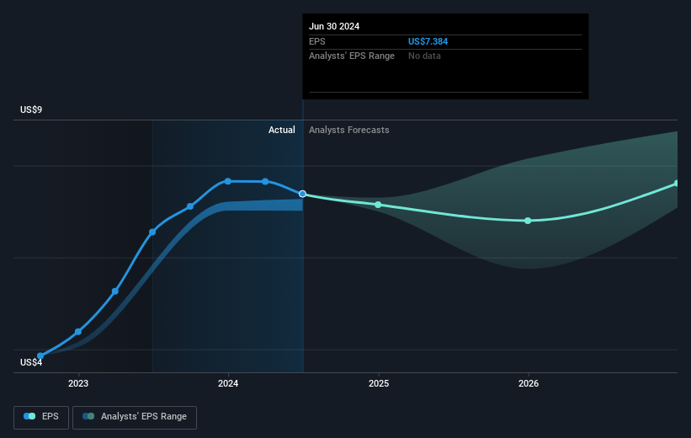This screenshot has width=691, height=438.
Task: Click the 2025 x-axis label
Action: [x=379, y=384]
